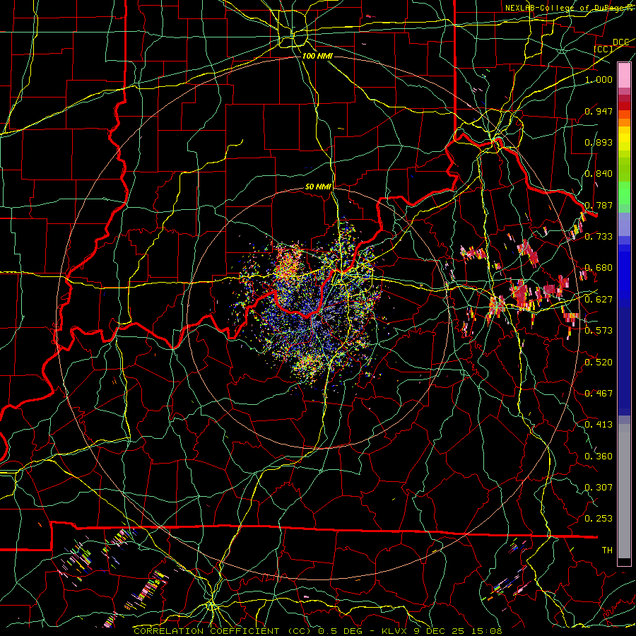Click the 0.307 scale value

599,487
